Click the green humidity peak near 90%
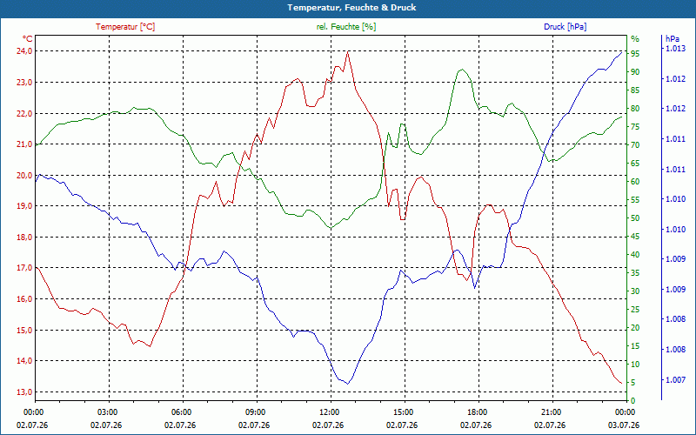The image size is (696, 435). pos(462,70)
